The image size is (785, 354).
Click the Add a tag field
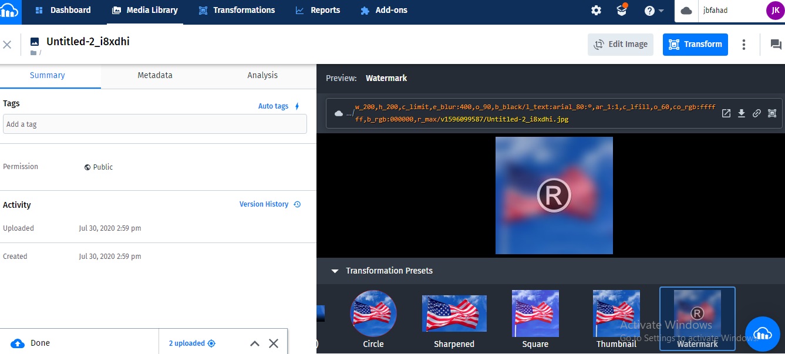coord(155,124)
